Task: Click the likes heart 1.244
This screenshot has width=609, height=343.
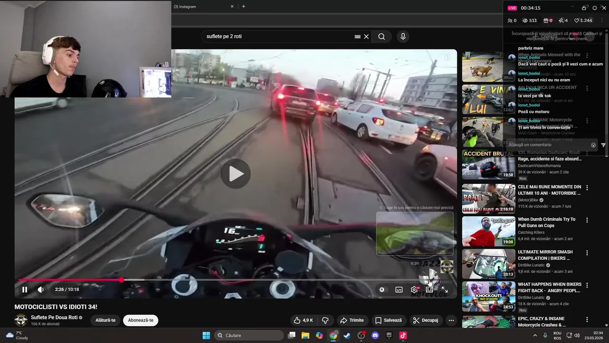Action: [x=583, y=20]
